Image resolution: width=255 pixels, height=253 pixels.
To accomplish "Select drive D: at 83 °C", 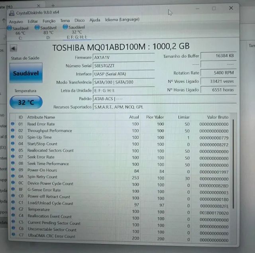I will (x=46, y=33).
